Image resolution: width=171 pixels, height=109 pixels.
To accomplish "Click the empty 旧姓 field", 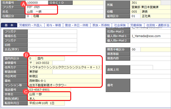I will pos(52,45).
